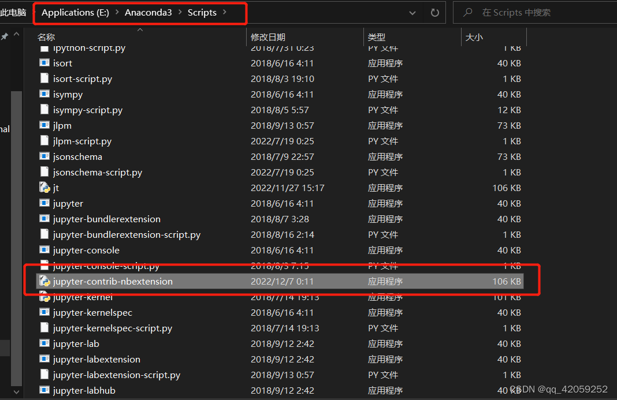Click the jlpm-script.py file icon

pyautogui.click(x=44, y=141)
